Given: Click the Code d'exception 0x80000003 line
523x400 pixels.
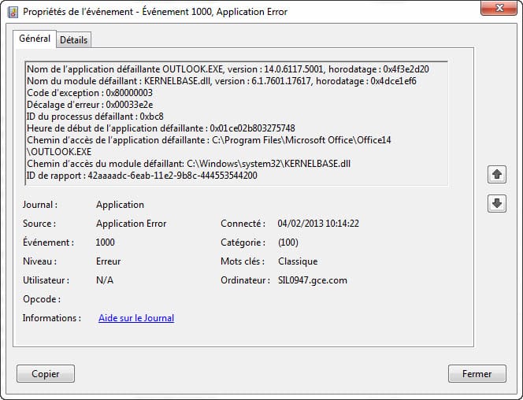Looking at the screenshot, I should coord(90,93).
